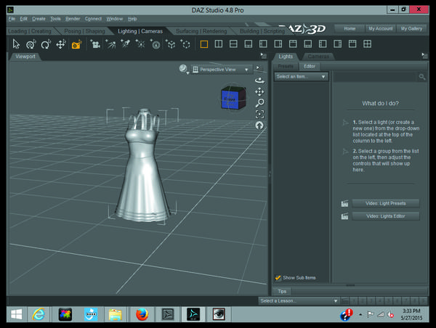Viewport: 436px width, 328px height.
Task: Create a new linear point light
Action: pos(156,44)
